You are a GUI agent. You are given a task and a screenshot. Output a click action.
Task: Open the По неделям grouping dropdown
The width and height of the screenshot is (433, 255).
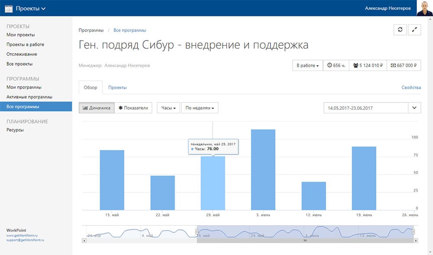pyautogui.click(x=200, y=108)
